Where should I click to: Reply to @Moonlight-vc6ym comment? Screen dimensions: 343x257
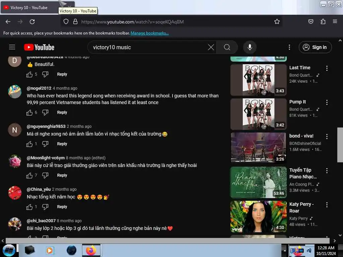62,175
